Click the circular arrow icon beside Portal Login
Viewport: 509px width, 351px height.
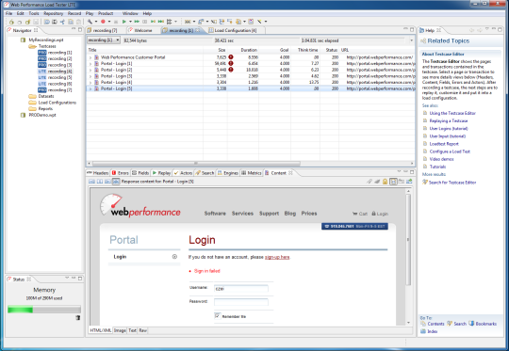[x=174, y=257]
